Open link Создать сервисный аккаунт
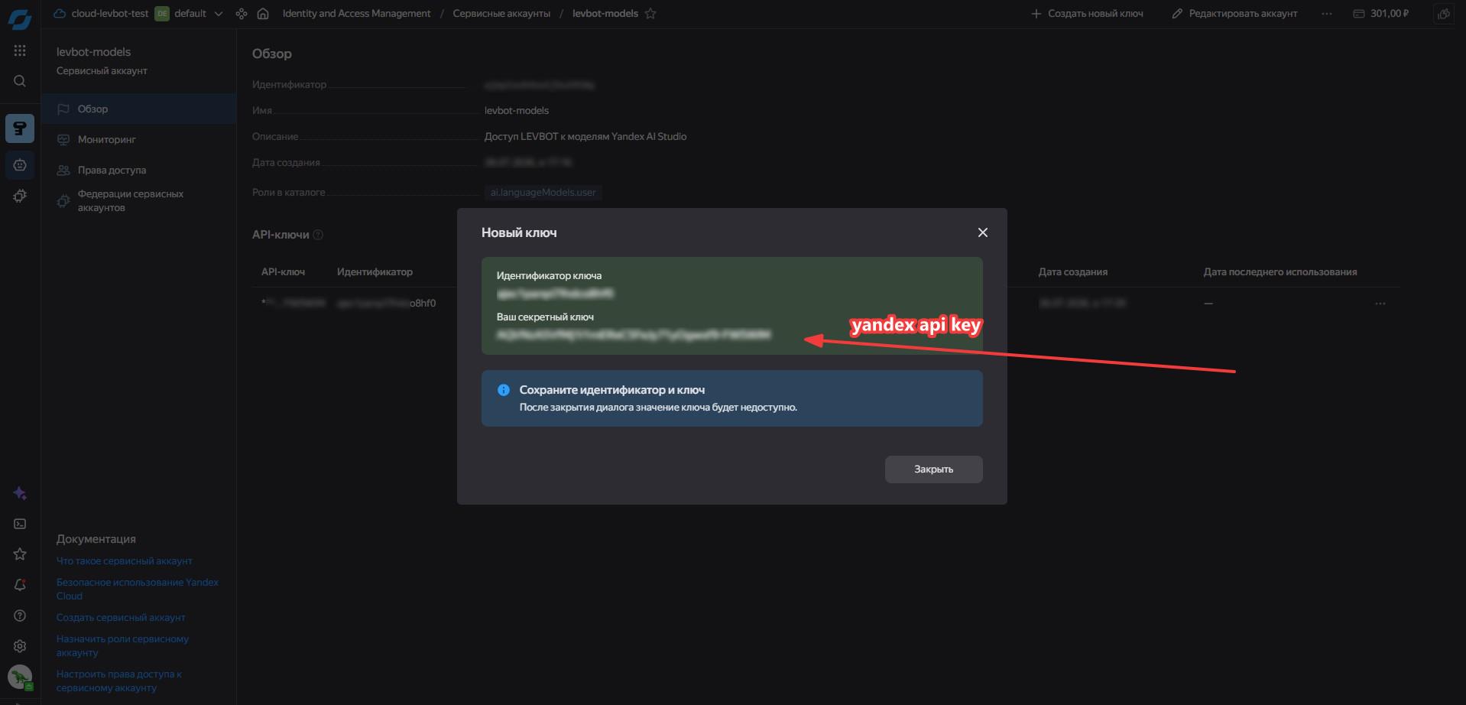Viewport: 1466px width, 705px height. click(121, 618)
